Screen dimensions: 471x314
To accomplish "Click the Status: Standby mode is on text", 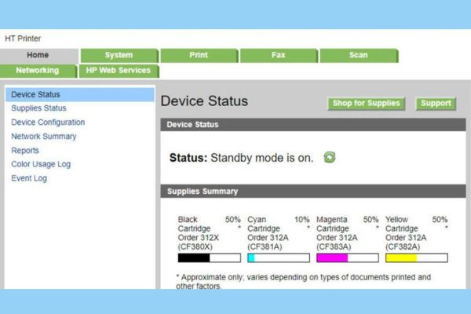I will [241, 158].
